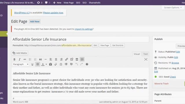Open the text color dropdown arrow

point(46,64)
